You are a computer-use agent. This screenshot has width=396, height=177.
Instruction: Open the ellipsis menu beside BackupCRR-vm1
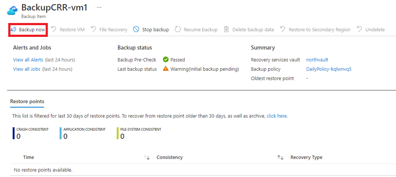[x=99, y=7]
